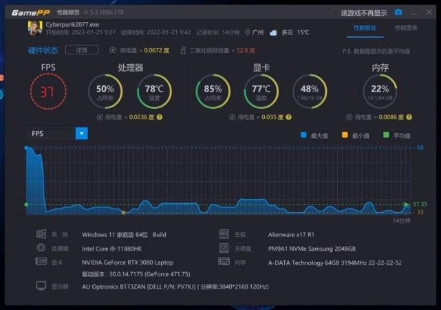Click the CPU power meter icon

coord(100,117)
